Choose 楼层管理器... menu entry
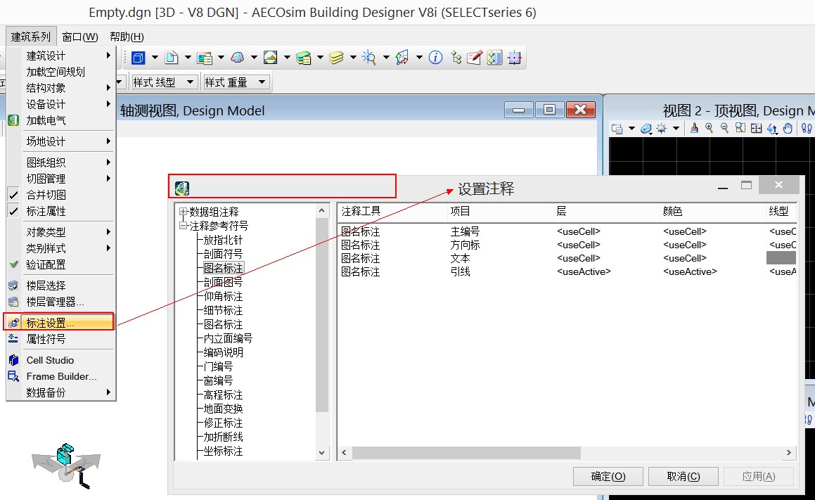This screenshot has width=815, height=500. 59,302
